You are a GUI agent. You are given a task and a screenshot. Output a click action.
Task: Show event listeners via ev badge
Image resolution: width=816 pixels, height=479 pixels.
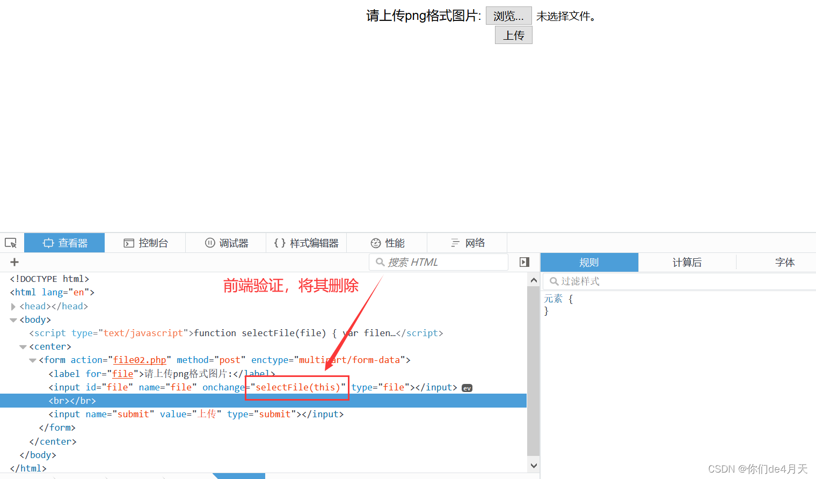pyautogui.click(x=467, y=388)
